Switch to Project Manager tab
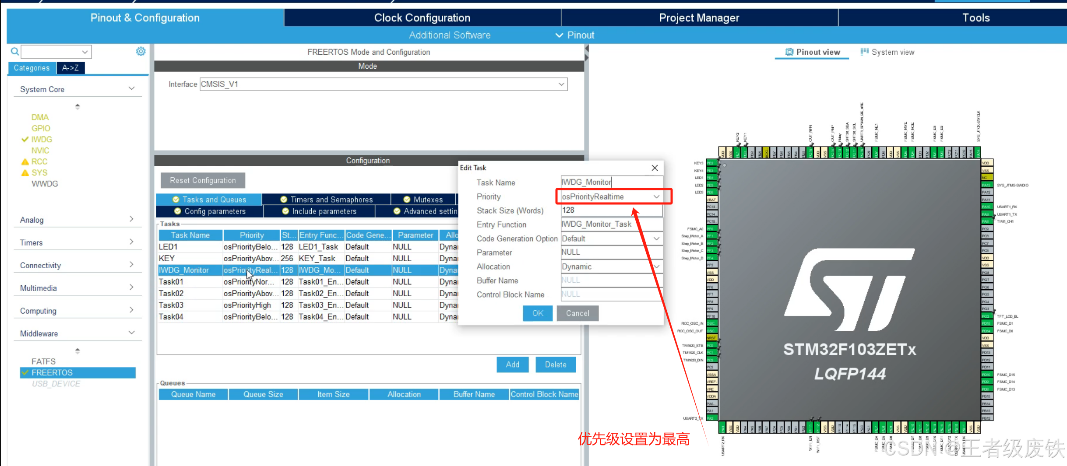The height and width of the screenshot is (466, 1067). [x=699, y=18]
